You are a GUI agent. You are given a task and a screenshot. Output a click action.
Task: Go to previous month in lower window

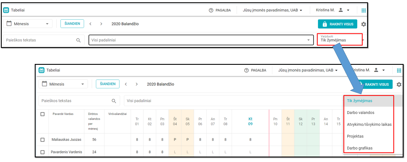[126, 84]
